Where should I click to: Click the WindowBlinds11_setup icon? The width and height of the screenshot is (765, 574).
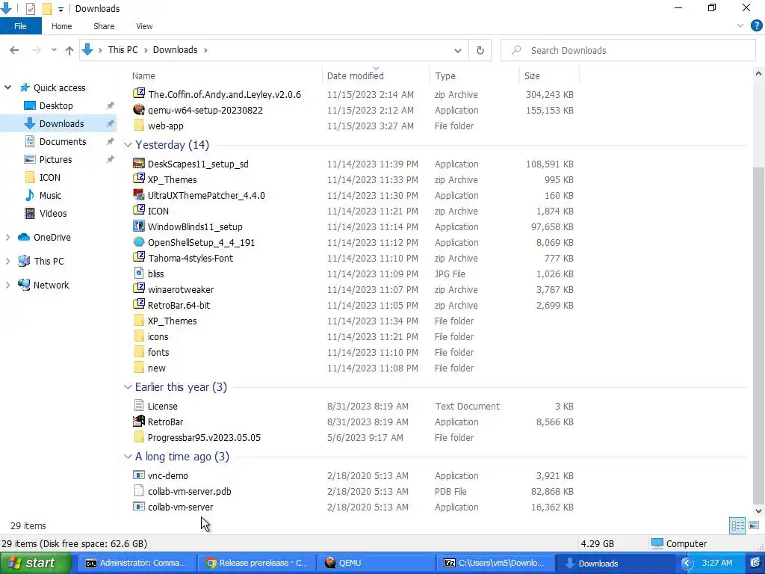138,226
